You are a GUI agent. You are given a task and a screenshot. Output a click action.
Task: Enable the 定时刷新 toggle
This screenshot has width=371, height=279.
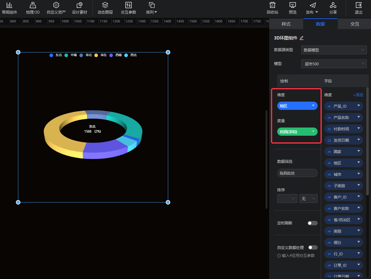pos(313,223)
